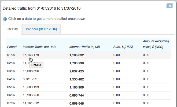Click traffic in value 1,550.482
177x107 pixels.
pos(77,79)
